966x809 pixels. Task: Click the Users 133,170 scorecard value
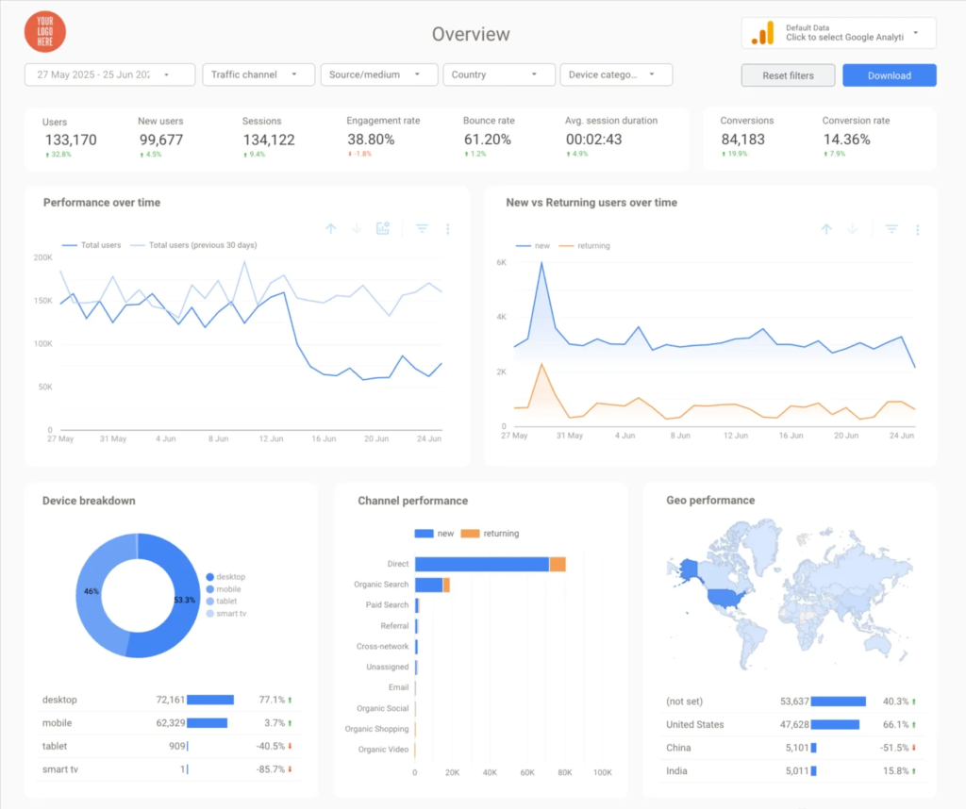[x=71, y=140]
